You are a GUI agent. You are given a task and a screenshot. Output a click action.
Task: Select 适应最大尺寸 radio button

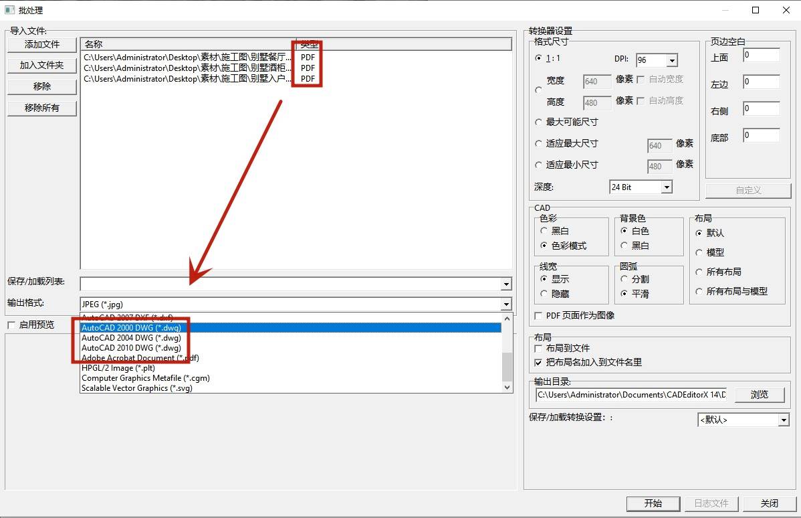538,144
